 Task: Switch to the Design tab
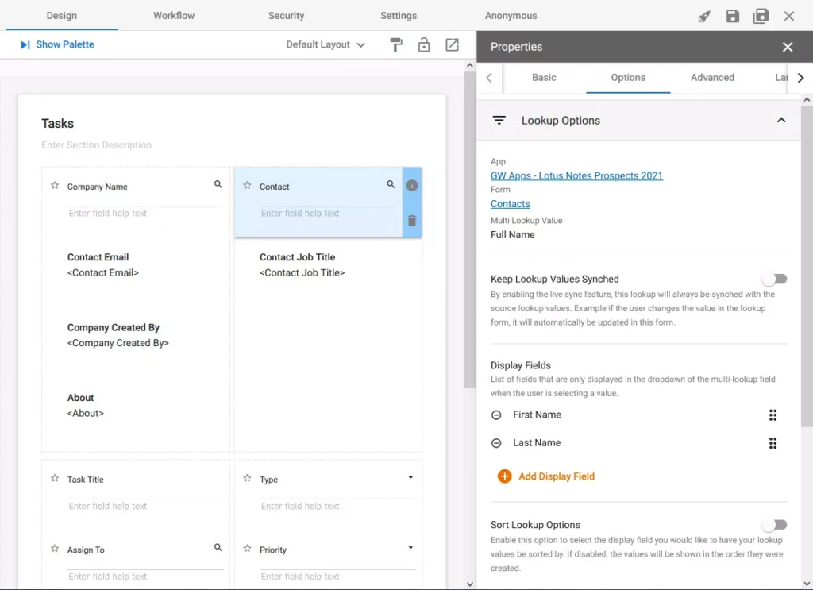[x=62, y=16]
